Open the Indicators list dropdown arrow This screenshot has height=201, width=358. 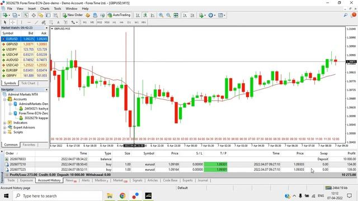pyautogui.click(x=205, y=15)
